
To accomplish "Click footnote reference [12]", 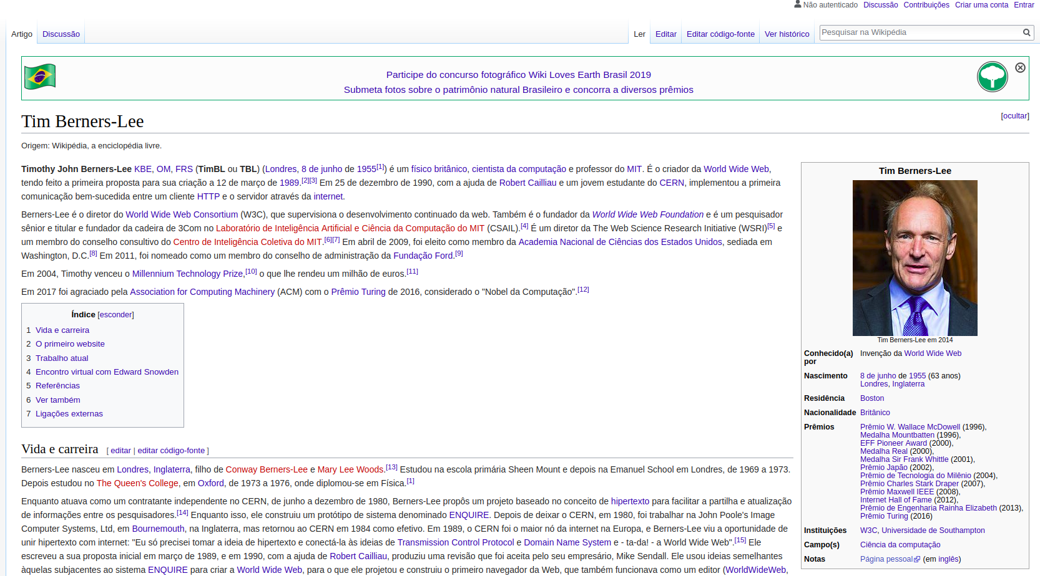I will coord(583,289).
